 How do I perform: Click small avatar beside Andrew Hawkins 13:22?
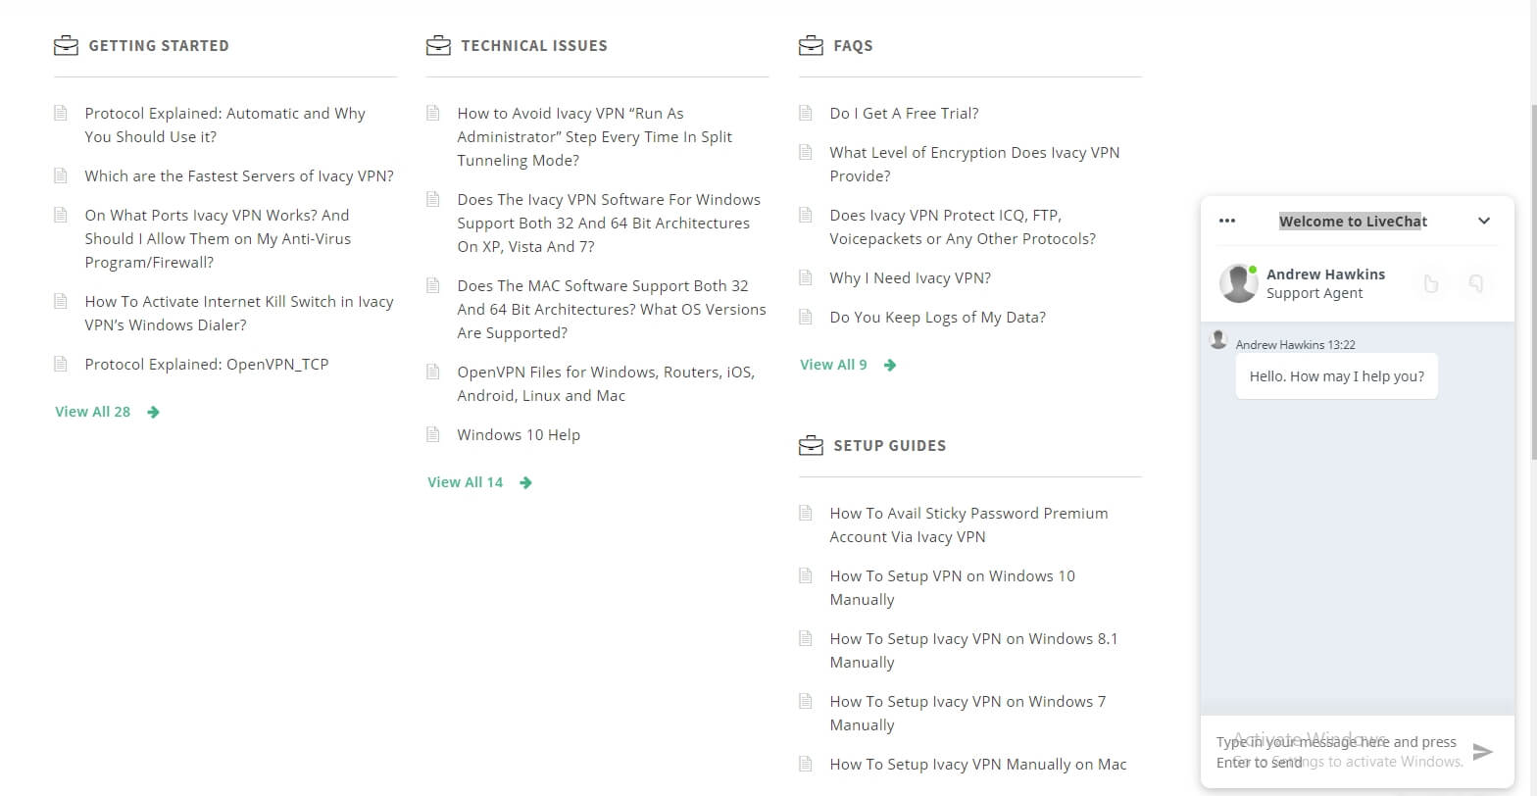pos(1218,340)
